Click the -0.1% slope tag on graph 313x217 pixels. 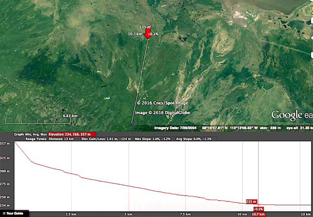pyautogui.click(x=258, y=209)
